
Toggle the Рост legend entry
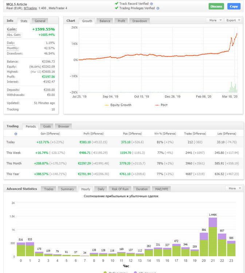(x=161, y=105)
